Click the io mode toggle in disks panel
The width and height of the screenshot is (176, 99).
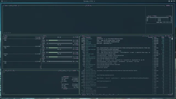coord(77,36)
